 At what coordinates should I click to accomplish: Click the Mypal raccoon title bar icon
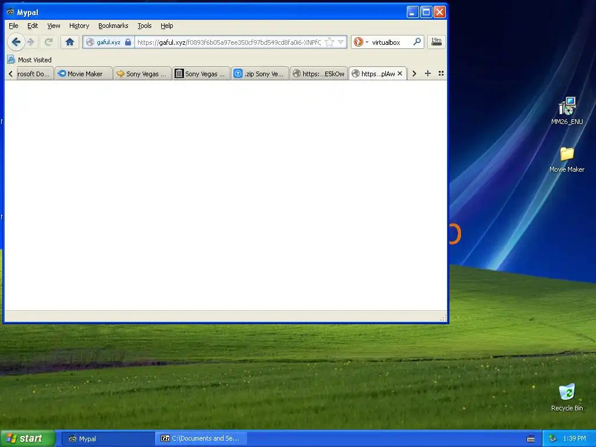[10, 12]
